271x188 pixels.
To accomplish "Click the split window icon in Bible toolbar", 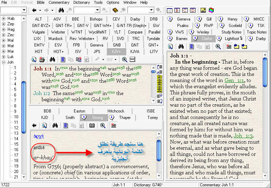I will [x=132, y=59].
